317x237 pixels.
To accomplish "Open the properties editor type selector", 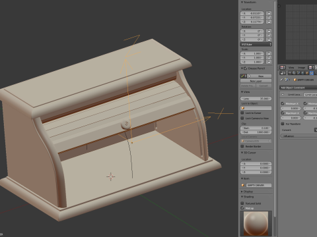I will (x=283, y=73).
